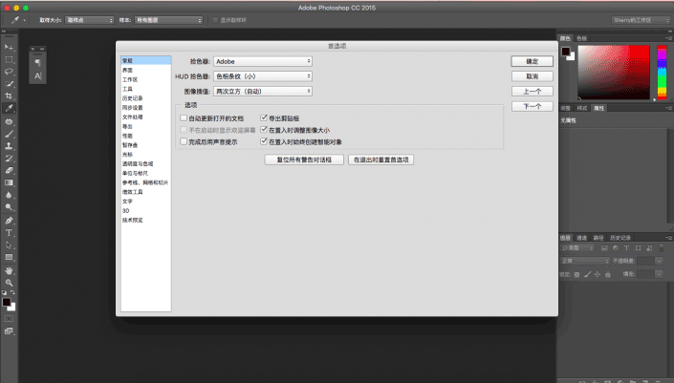Click lock position icon in Layers

point(598,274)
